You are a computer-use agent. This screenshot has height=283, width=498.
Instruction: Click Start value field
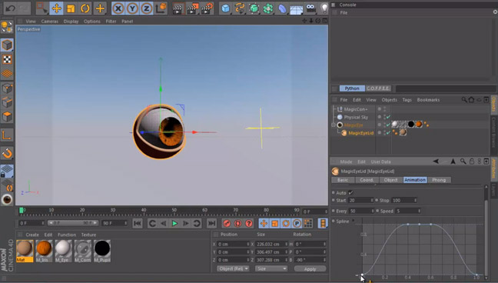[x=360, y=200]
